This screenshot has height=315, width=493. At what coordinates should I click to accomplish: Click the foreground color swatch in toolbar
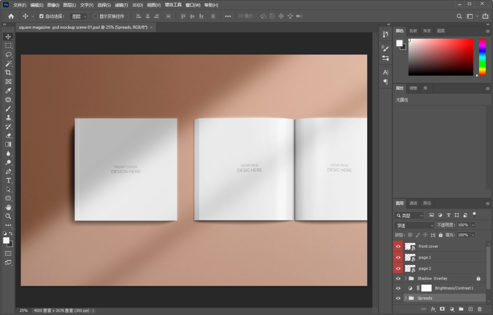[x=6, y=240]
